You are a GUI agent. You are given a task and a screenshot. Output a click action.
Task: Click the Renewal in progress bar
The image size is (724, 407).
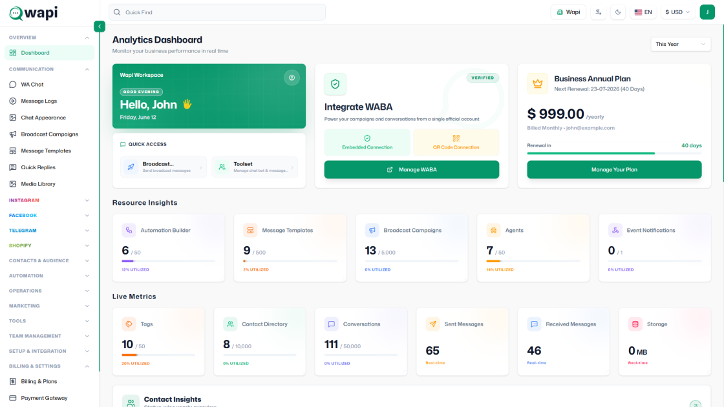pos(614,153)
